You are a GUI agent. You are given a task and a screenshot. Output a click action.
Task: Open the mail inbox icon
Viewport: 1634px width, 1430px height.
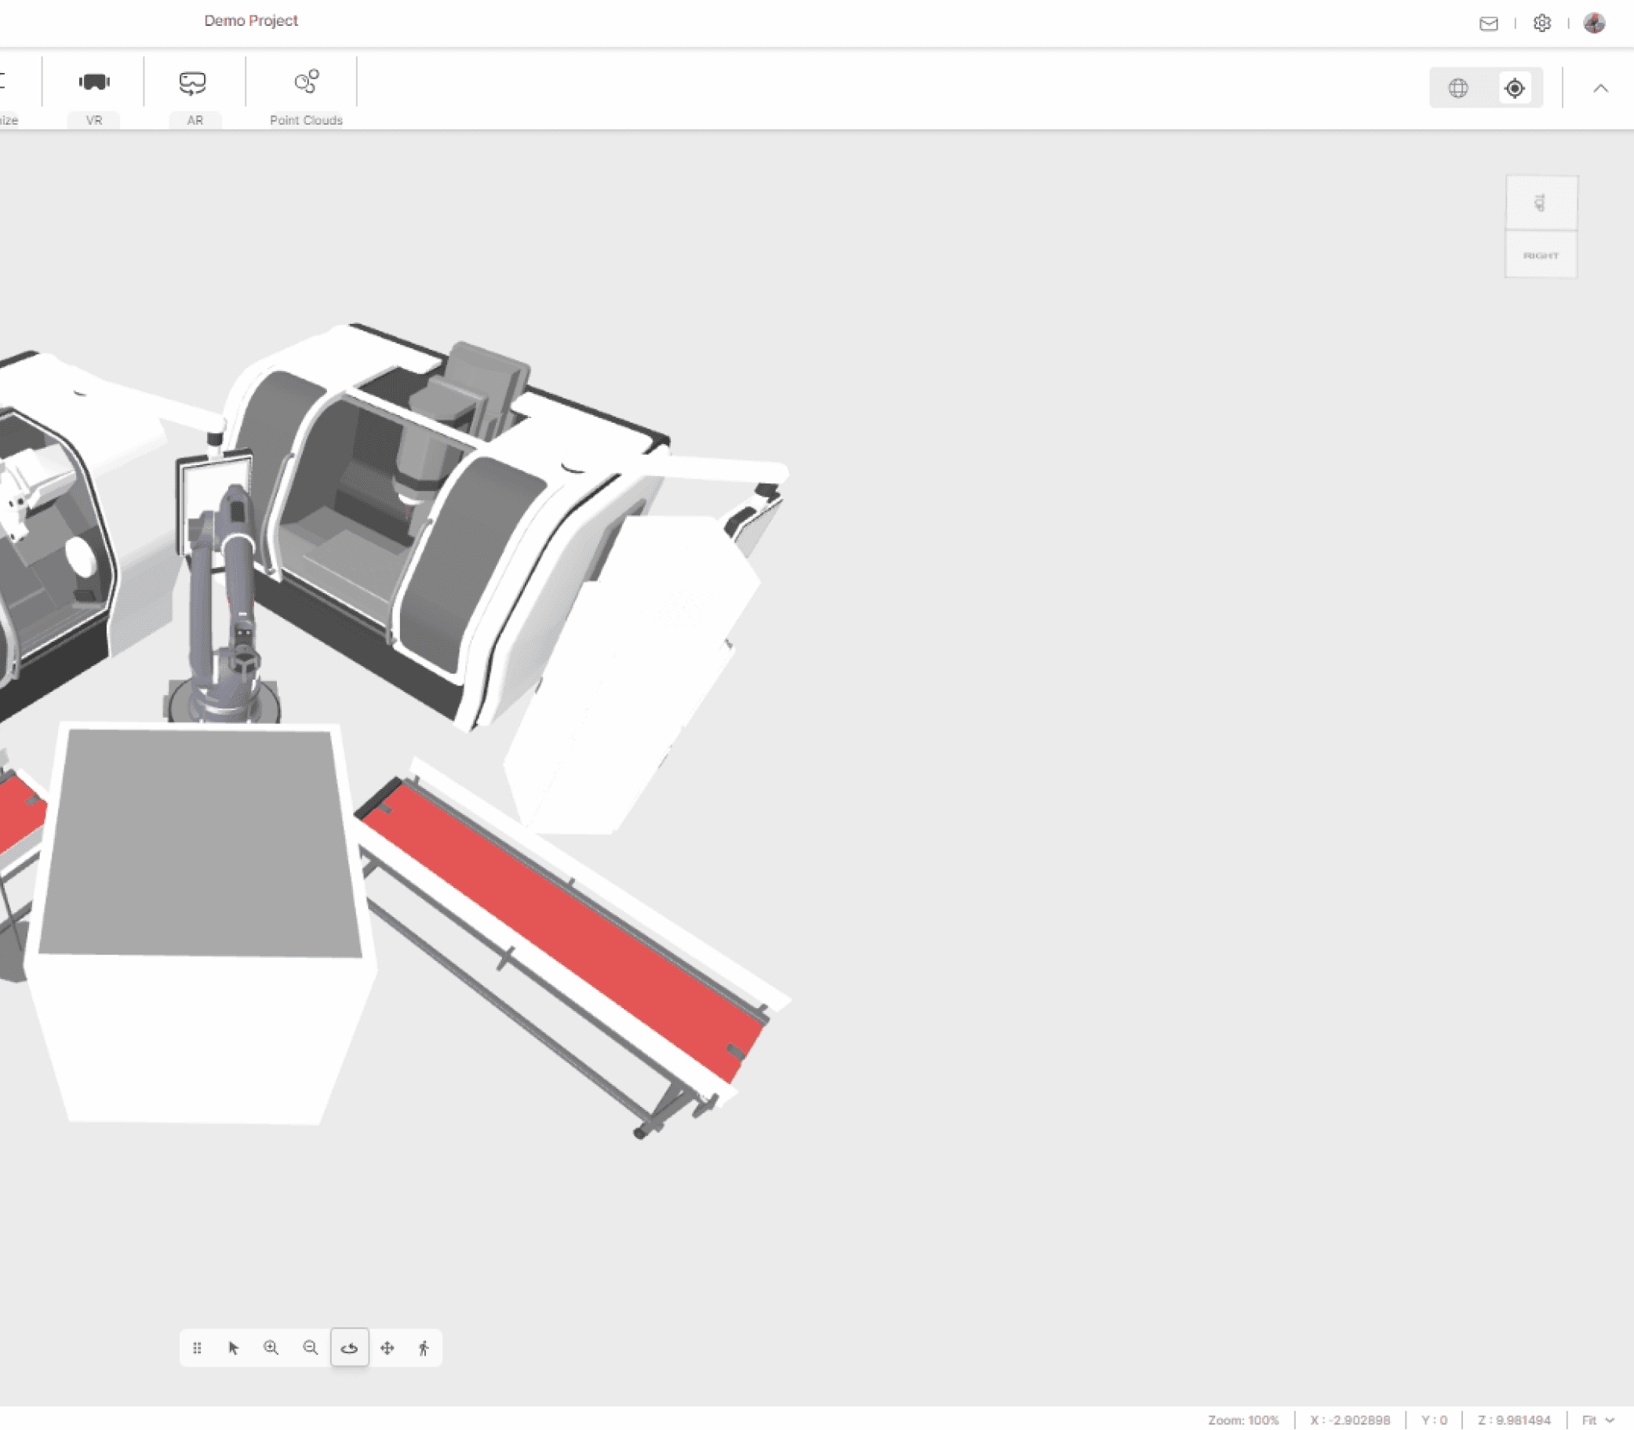click(1488, 24)
